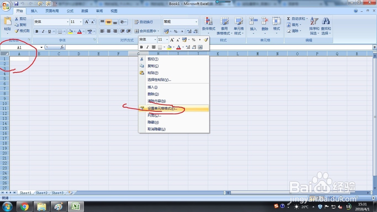The image size is (377, 212).
Task: Decrease font size with ribbon small A icon
Action: tap(93, 22)
